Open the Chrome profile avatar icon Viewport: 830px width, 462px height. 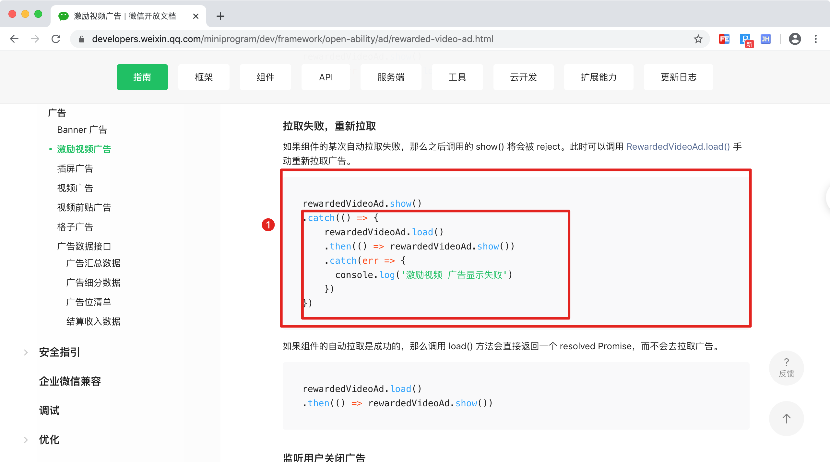795,39
